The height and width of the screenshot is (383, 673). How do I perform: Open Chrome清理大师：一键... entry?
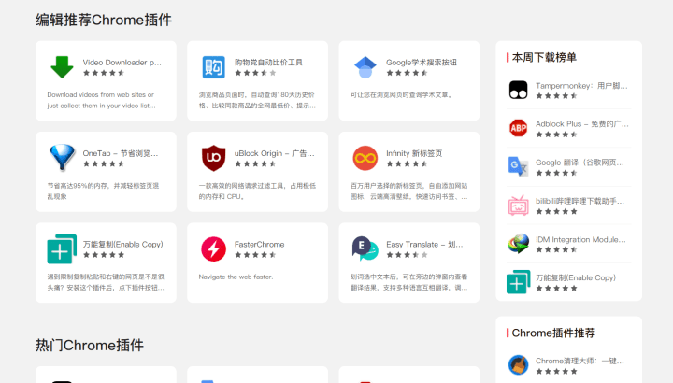pos(580,361)
